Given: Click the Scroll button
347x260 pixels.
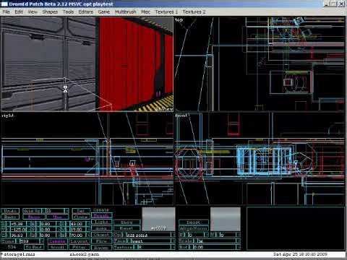Looking at the screenshot, I should (58, 247).
